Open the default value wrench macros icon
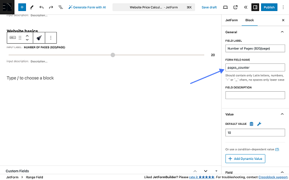 [259, 124]
